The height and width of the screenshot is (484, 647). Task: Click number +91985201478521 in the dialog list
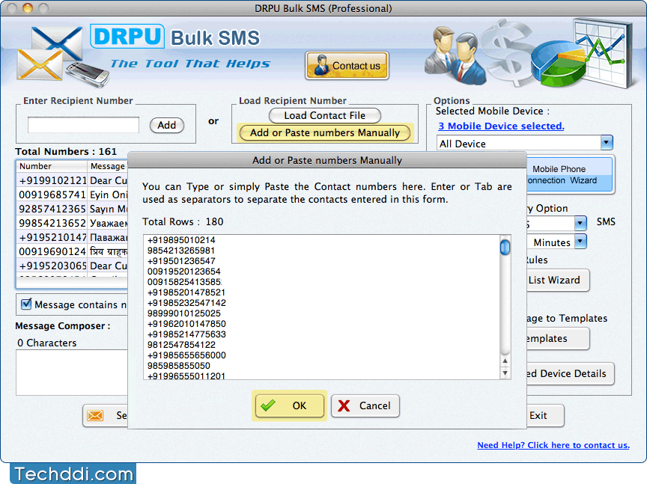click(x=186, y=292)
